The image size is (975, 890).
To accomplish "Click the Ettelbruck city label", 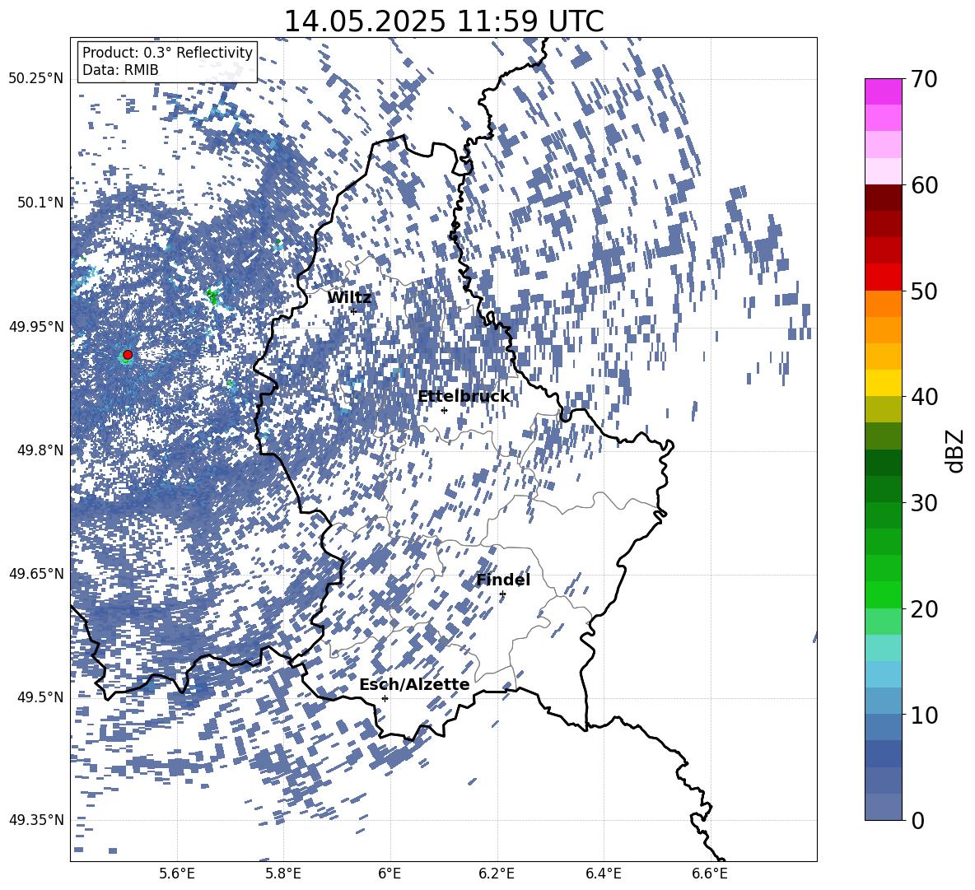I will point(464,396).
